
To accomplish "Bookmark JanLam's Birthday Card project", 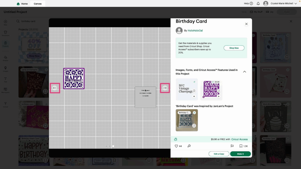I will (x=194, y=126).
